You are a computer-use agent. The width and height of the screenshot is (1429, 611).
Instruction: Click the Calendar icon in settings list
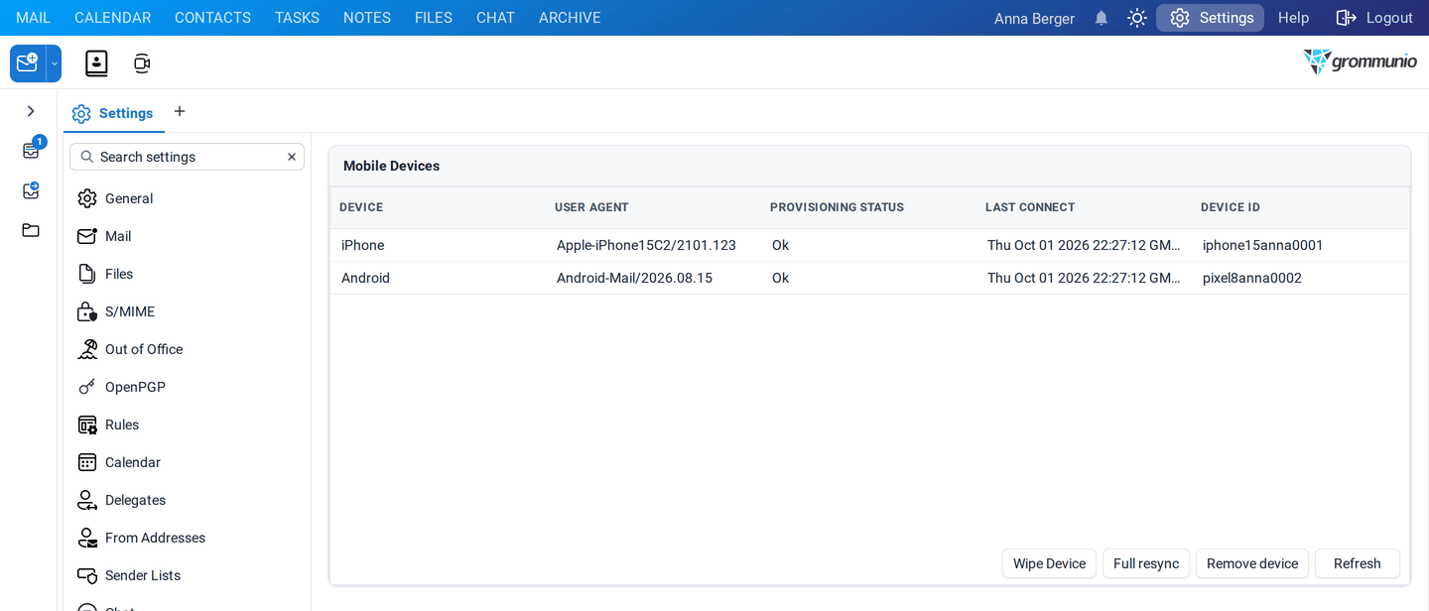[x=87, y=462]
